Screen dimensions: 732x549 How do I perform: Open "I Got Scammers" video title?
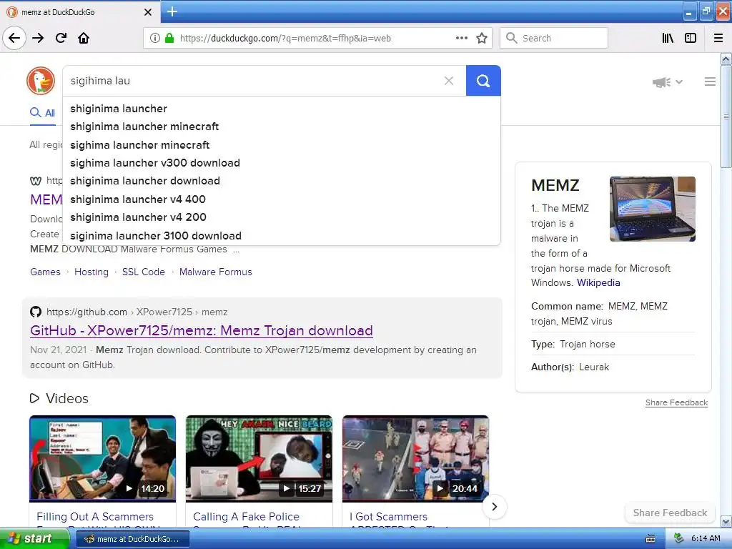(x=388, y=517)
